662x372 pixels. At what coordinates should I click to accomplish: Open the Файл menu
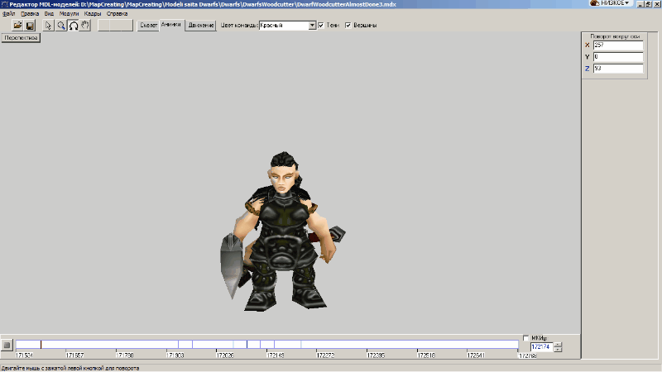click(x=8, y=13)
